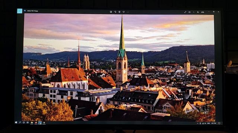This screenshot has height=133, width=238.
Task: Enter full screen with the diagonal arrows icon
Action: [x=185, y=12]
